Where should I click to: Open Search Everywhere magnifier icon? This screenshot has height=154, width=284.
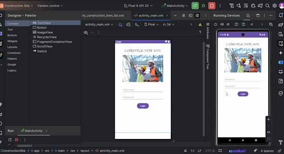pos(267,6)
